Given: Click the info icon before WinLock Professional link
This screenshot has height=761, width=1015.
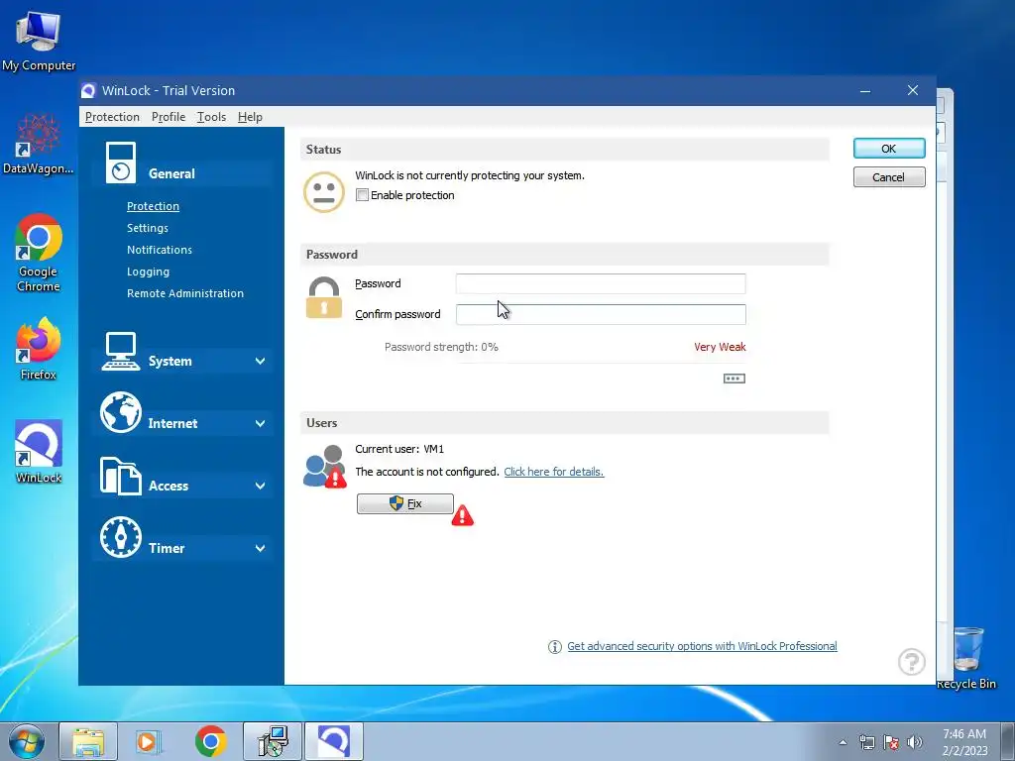Looking at the screenshot, I should 555,646.
